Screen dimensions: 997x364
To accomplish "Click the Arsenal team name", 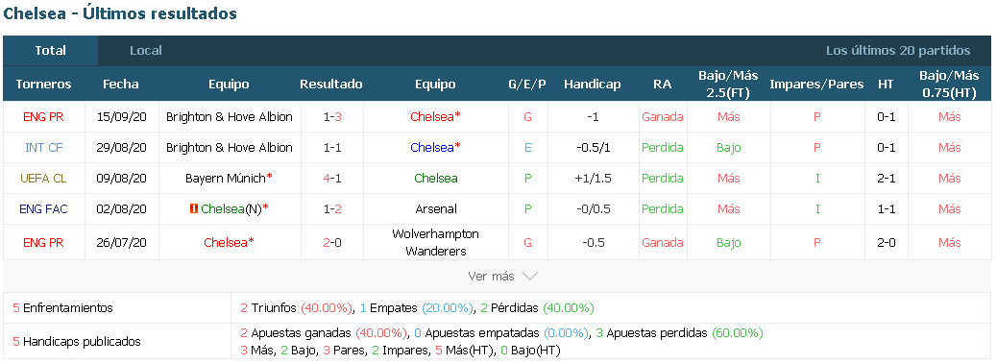I will point(435,209).
